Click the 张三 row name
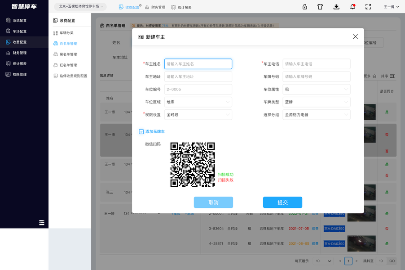This screenshot has height=270, width=405. point(110,192)
